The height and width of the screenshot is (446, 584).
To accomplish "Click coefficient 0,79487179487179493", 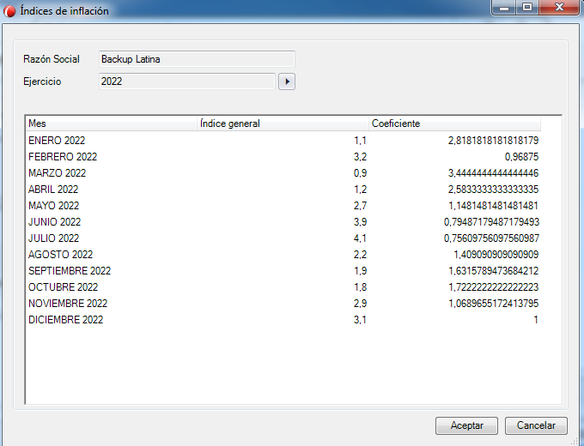I will (491, 222).
